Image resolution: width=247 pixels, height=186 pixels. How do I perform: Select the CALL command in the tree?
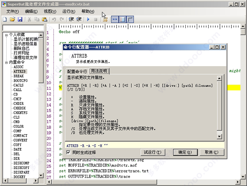tap(17, 90)
